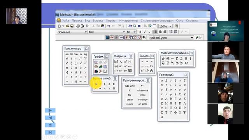
Task: Insert the Greek letter α
Action: (x=162, y=80)
